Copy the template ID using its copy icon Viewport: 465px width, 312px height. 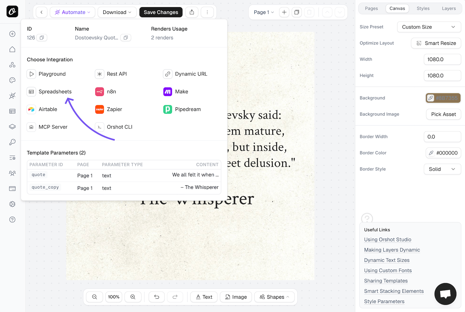(x=42, y=38)
